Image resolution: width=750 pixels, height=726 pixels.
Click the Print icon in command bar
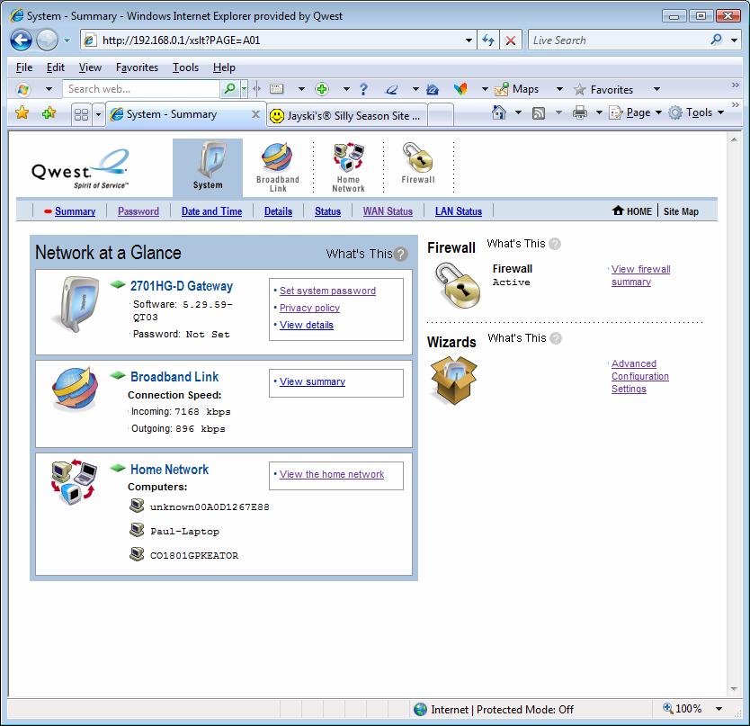pos(580,112)
